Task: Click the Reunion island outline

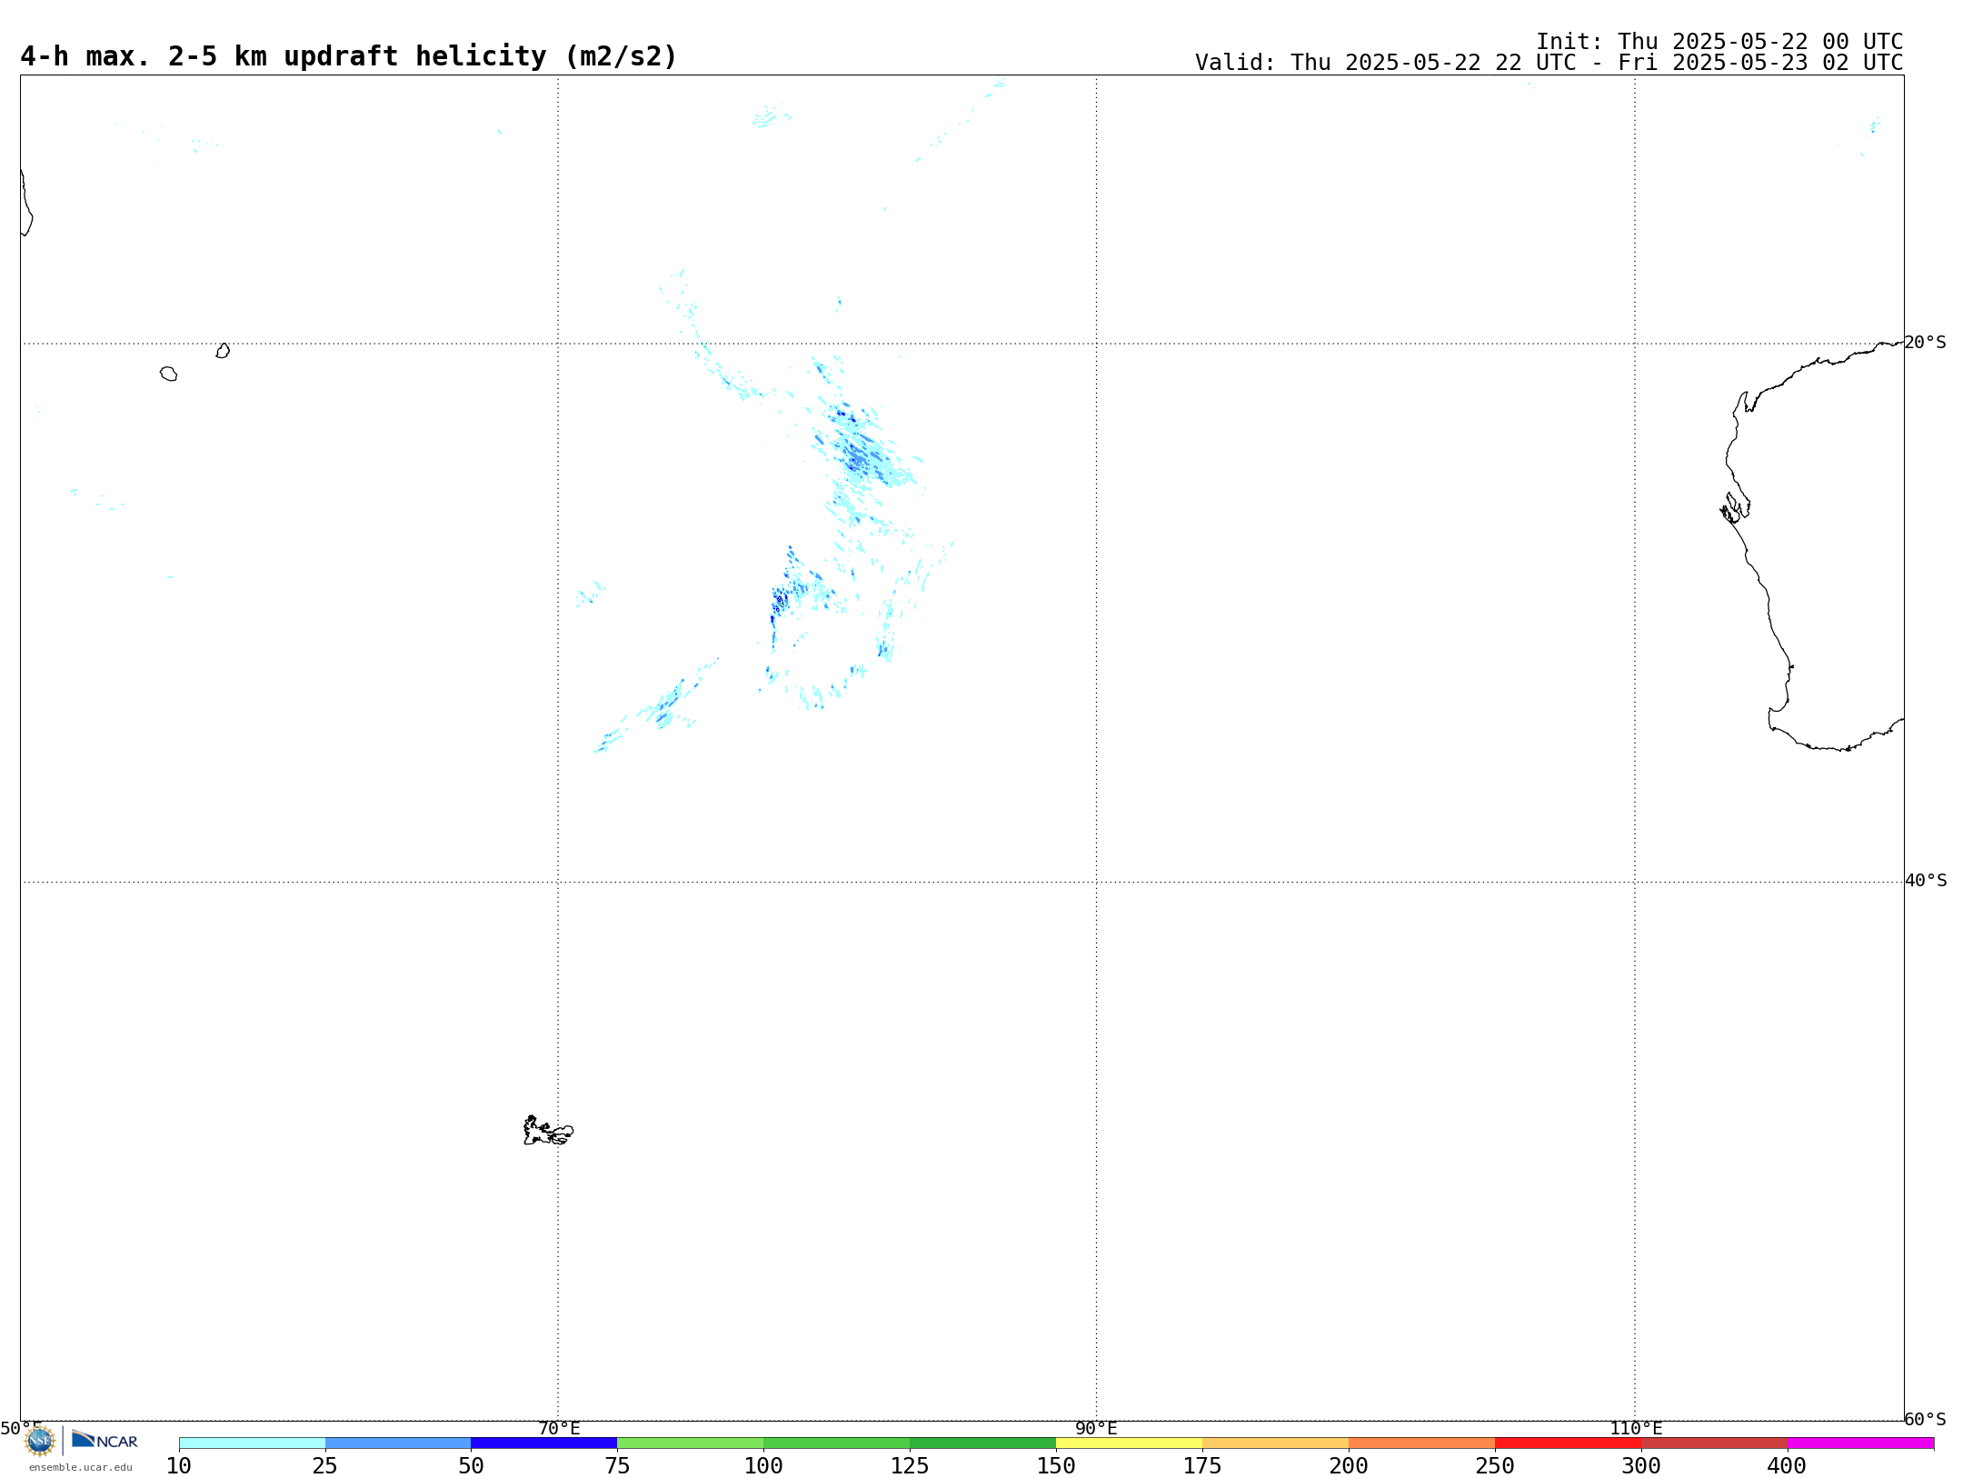Action: point(168,374)
